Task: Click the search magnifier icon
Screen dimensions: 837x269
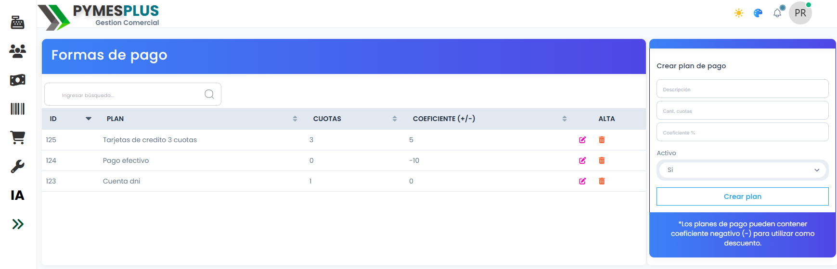Action: pyautogui.click(x=209, y=94)
